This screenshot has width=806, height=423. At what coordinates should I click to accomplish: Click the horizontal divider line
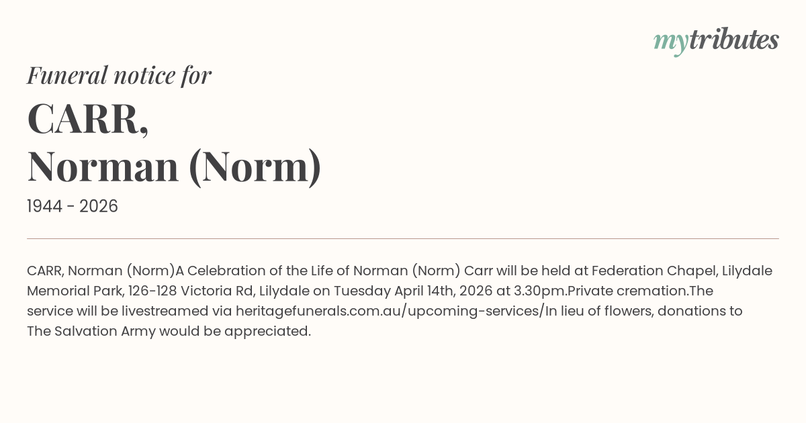[403, 238]
